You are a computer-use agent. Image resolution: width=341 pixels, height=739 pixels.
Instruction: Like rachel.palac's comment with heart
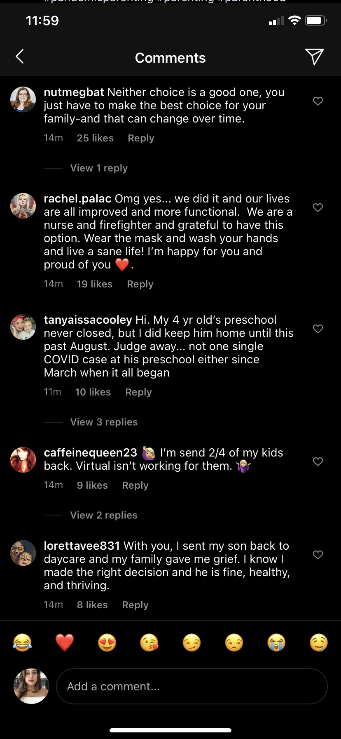(x=318, y=207)
